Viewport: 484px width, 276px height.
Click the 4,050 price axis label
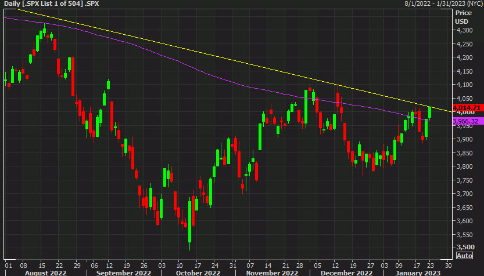465,98
